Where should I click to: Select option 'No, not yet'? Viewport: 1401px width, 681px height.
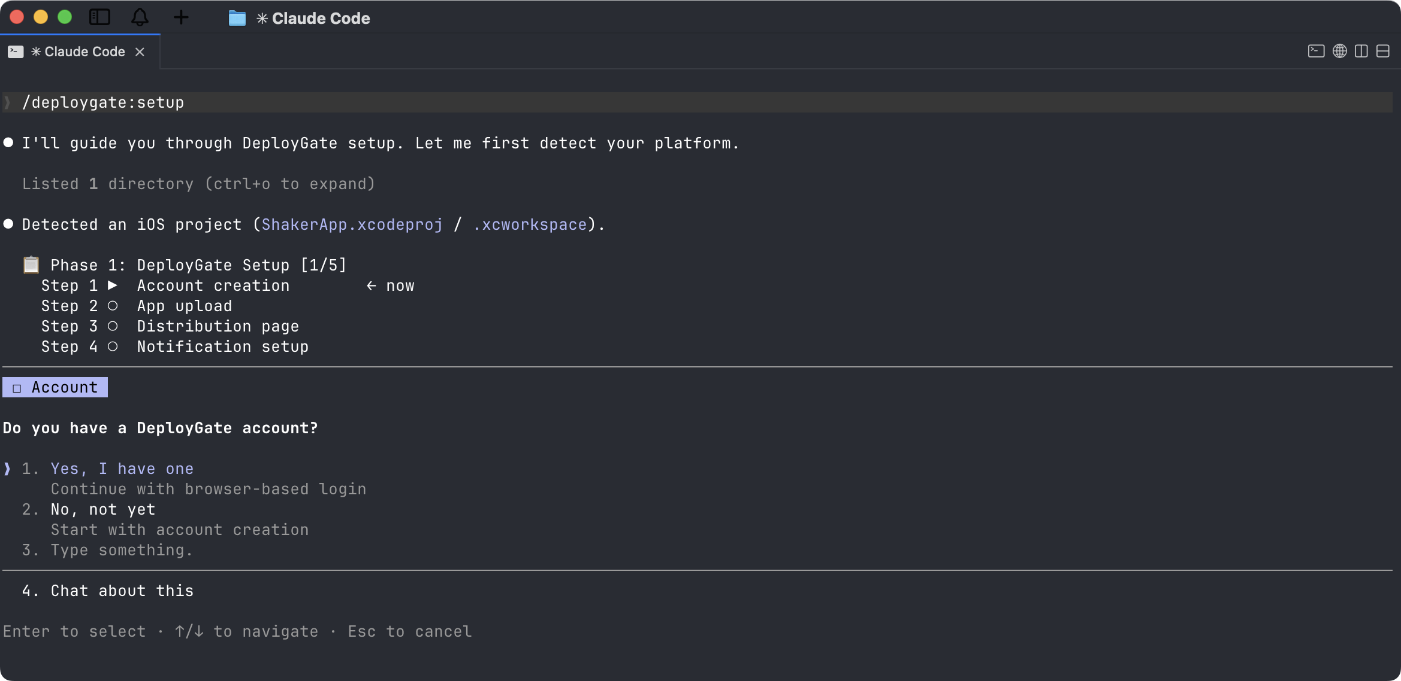point(103,509)
